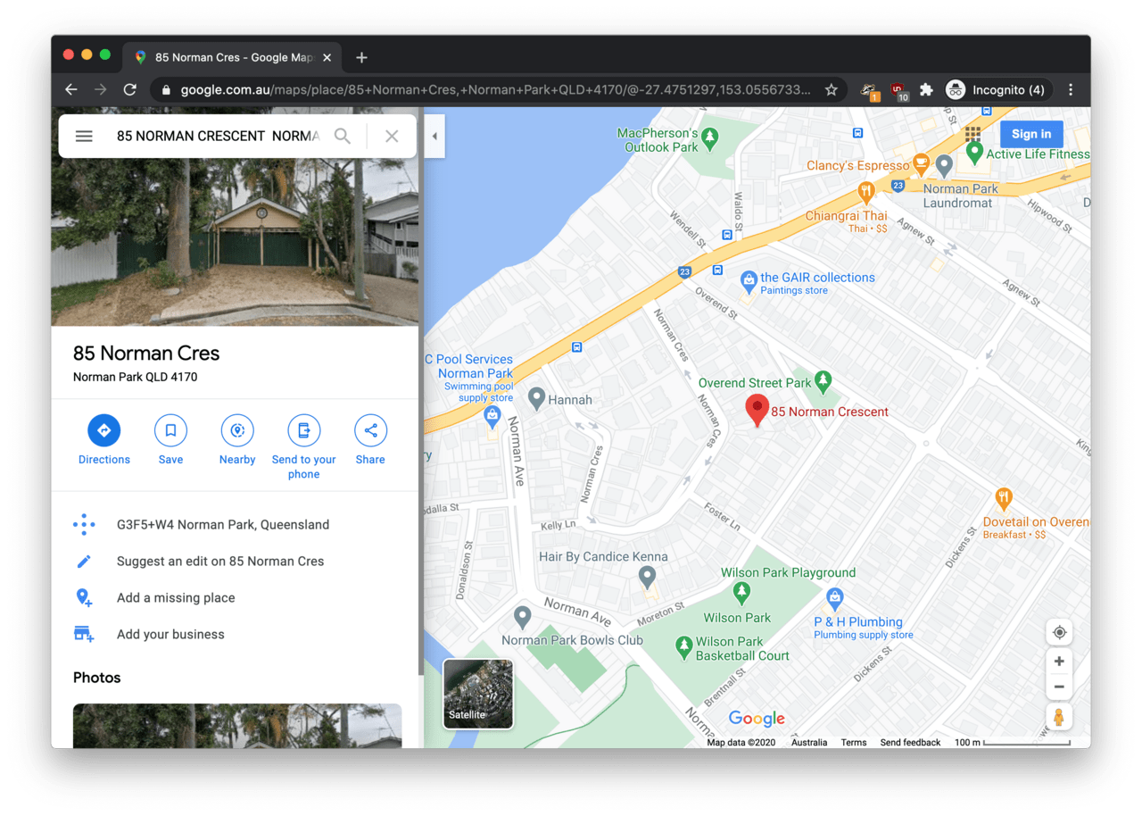Click Dovetail on Overend restaurant marker
Screen dimensions: 1142x816
pyautogui.click(x=1004, y=497)
